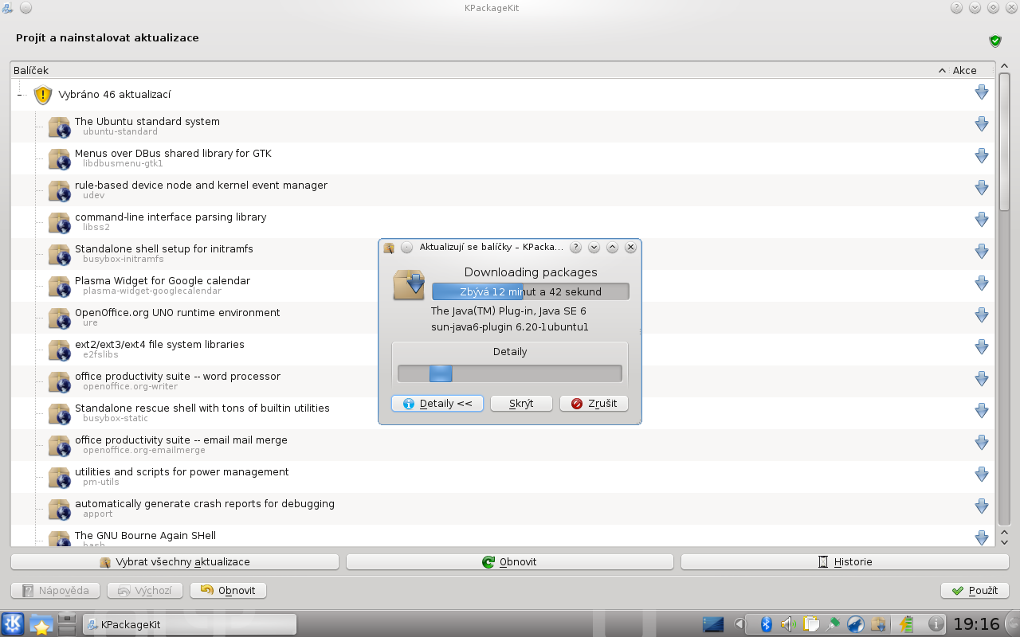Viewport: 1020px width, 637px height.
Task: Collapse details with Detaily << button
Action: pyautogui.click(x=437, y=404)
